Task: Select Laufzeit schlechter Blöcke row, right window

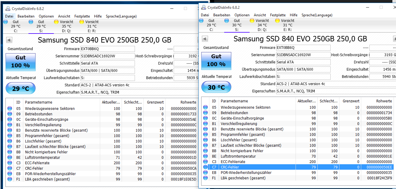Action: pos(298,146)
